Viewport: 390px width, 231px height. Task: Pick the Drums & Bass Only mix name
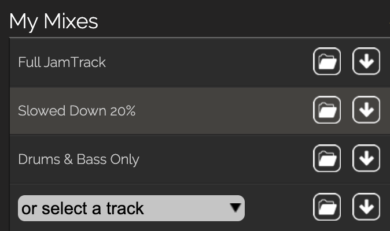[79, 159]
